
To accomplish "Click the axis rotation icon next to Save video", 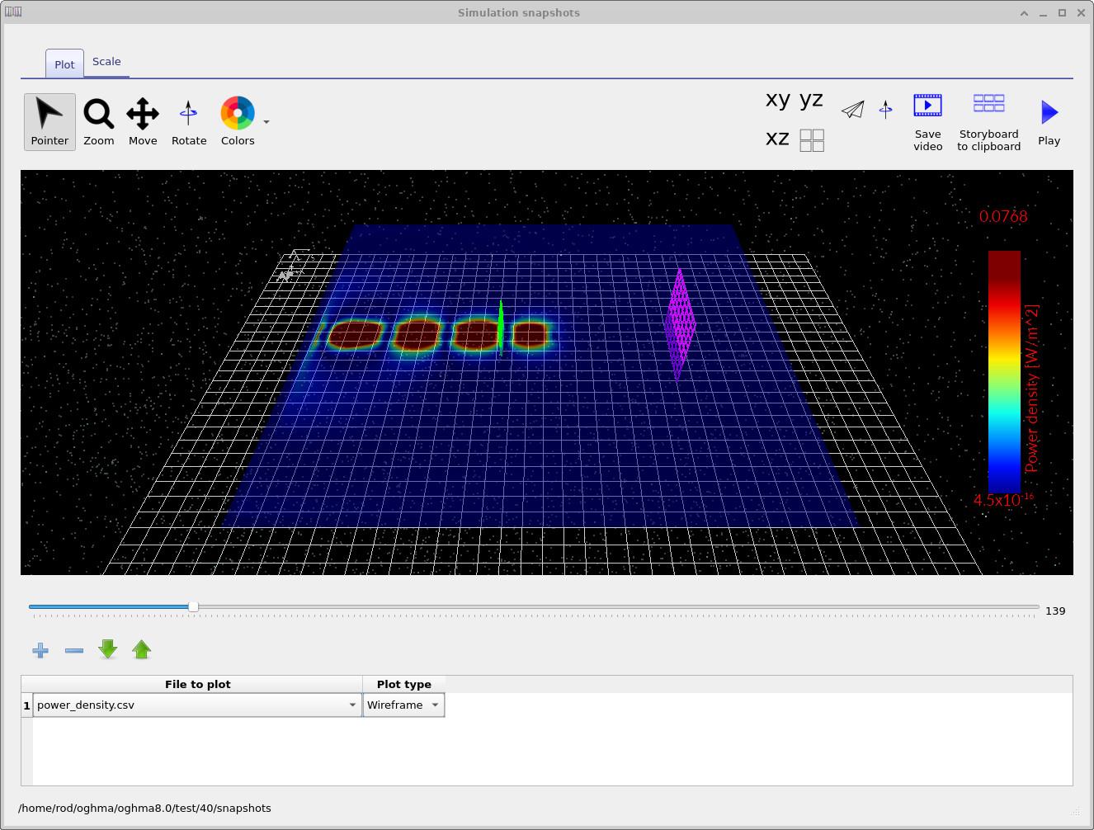I will pos(885,109).
